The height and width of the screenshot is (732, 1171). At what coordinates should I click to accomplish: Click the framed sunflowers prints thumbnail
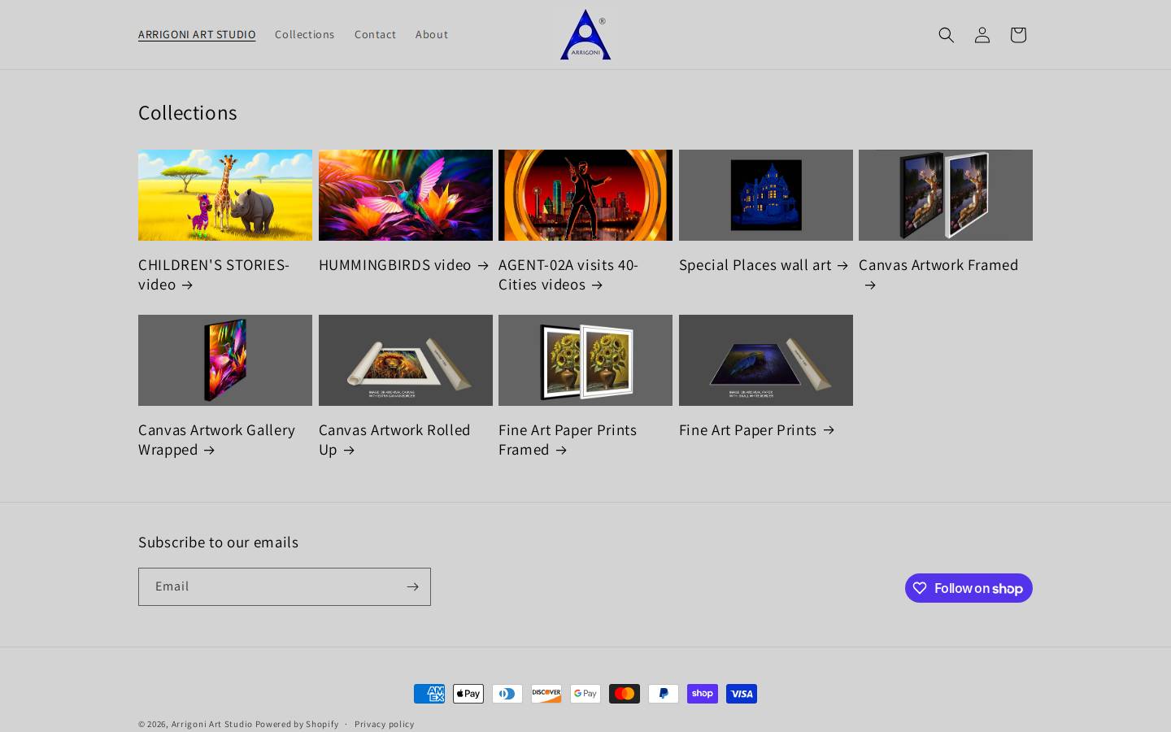tap(585, 360)
